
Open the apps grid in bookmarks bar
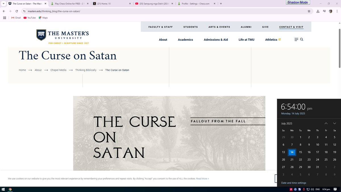5,18
